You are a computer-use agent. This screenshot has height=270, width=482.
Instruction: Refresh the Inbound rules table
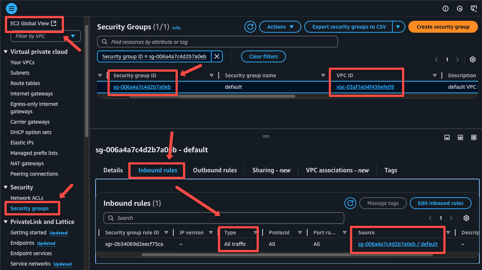point(350,203)
